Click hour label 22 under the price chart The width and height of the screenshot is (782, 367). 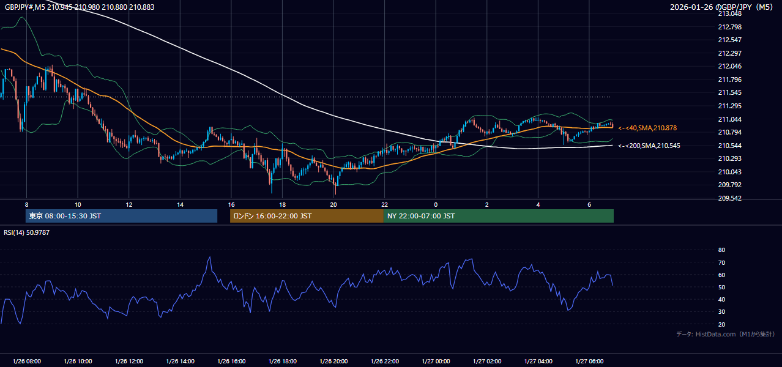[x=384, y=204]
